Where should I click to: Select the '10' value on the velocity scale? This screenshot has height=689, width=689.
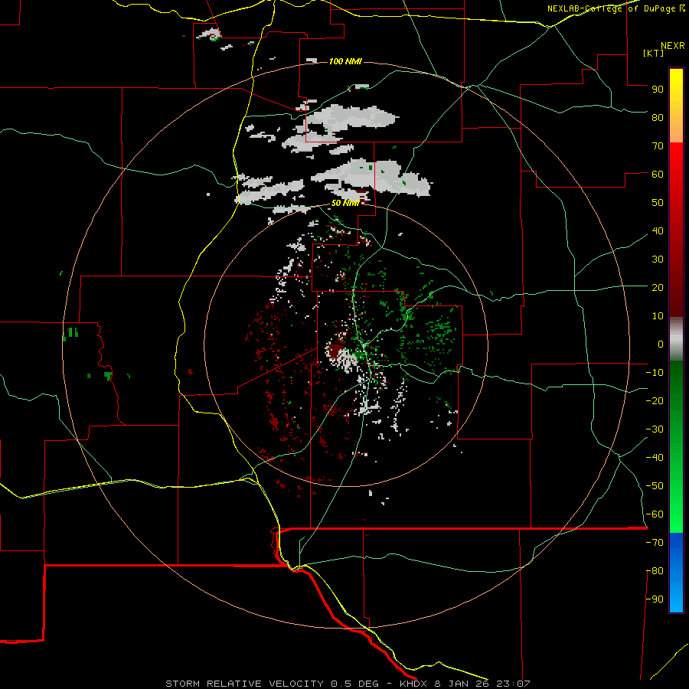(x=658, y=316)
